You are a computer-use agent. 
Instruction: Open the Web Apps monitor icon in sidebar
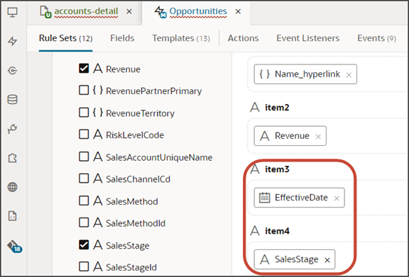tap(13, 12)
